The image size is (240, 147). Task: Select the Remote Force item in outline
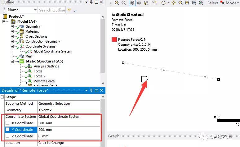(44, 81)
